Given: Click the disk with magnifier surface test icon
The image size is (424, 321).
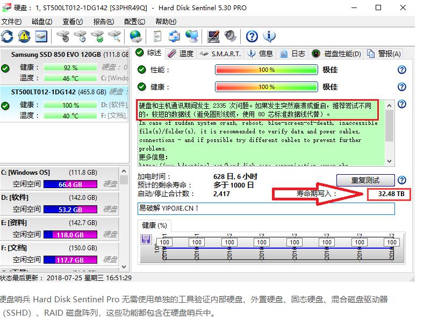Looking at the screenshot, I should 115,36.
